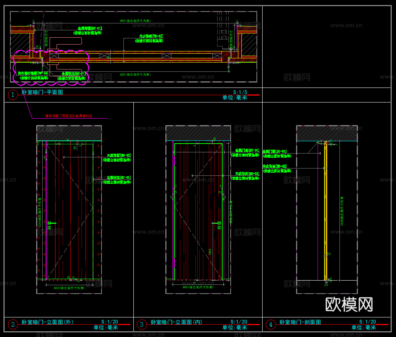Click 890(依立面尺寸为准) under inner elevation
396x337 pixels.
coord(198,287)
